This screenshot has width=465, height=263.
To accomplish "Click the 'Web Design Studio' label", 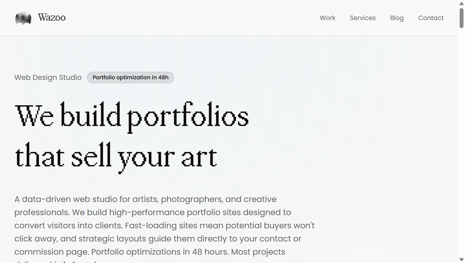I will click(x=48, y=77).
